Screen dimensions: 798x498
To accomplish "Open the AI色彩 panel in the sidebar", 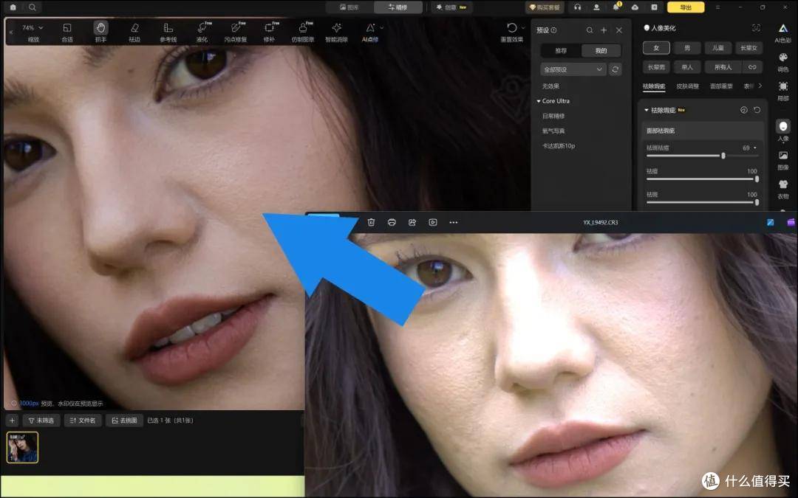I will tap(782, 33).
